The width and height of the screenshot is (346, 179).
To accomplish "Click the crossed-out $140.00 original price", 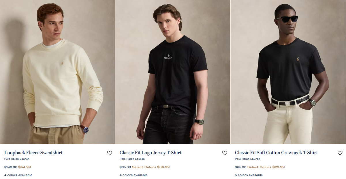I will click(11, 167).
